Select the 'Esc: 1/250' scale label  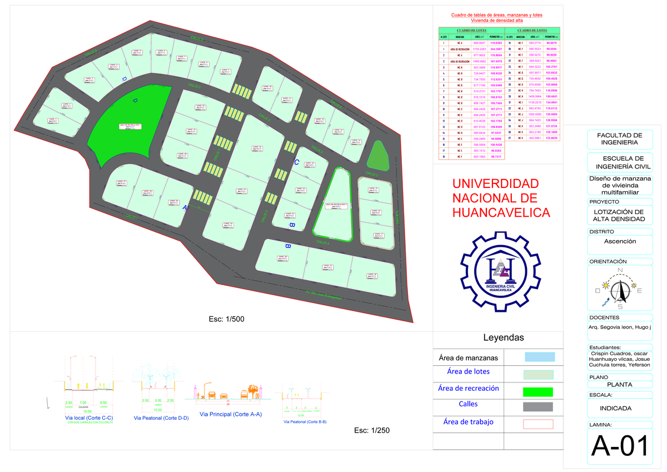(372, 430)
